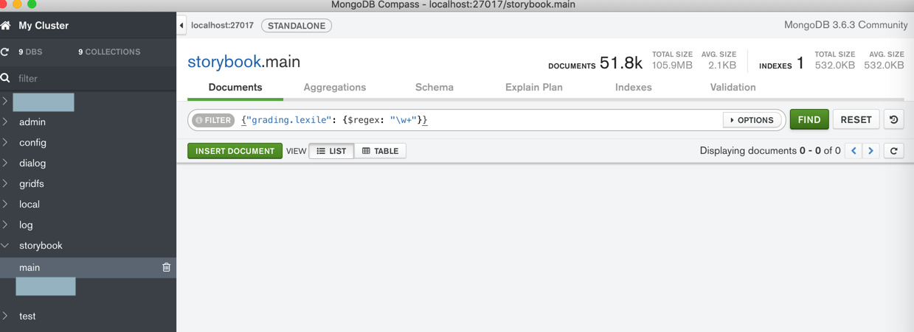Click the Insert Document button
Viewport: 914px width, 332px height.
[235, 151]
